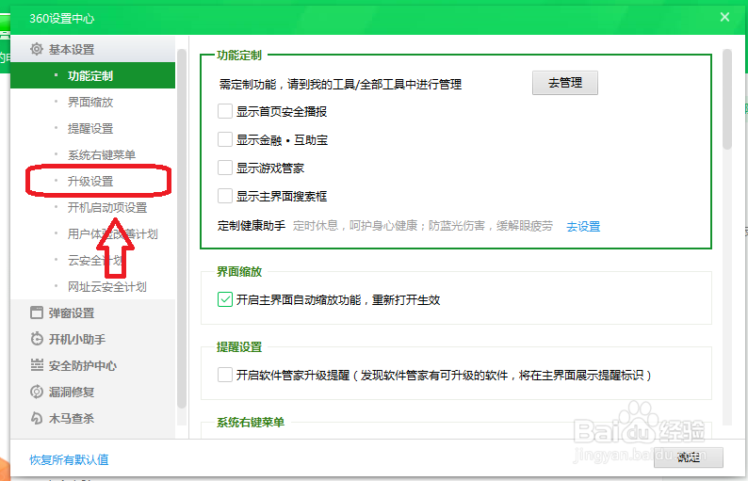This screenshot has width=748, height=481.
Task: Click the 定制健康助手 label
Action: (252, 226)
